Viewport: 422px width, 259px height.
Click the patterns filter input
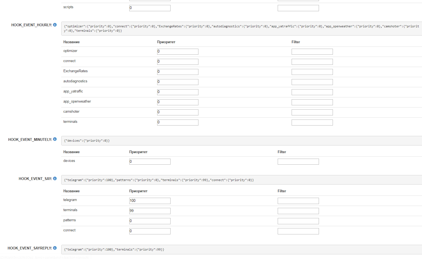coord(298,221)
